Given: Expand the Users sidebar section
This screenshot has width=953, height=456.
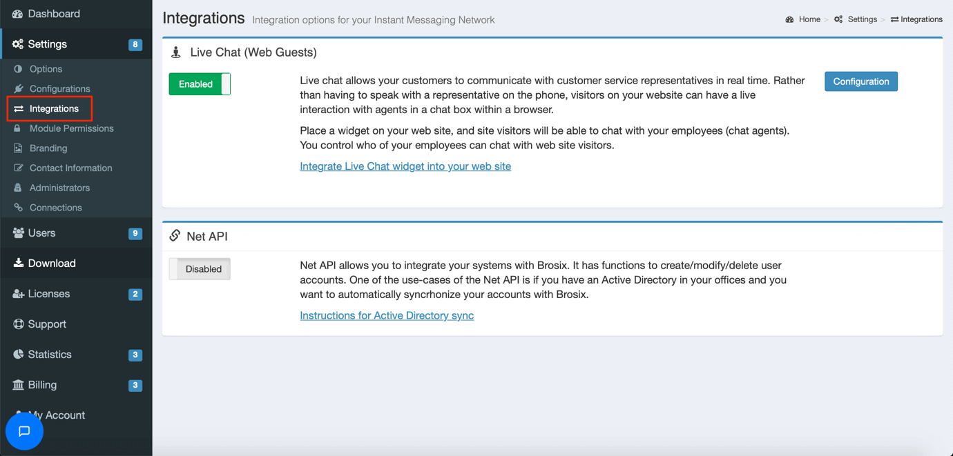Looking at the screenshot, I should coord(42,233).
